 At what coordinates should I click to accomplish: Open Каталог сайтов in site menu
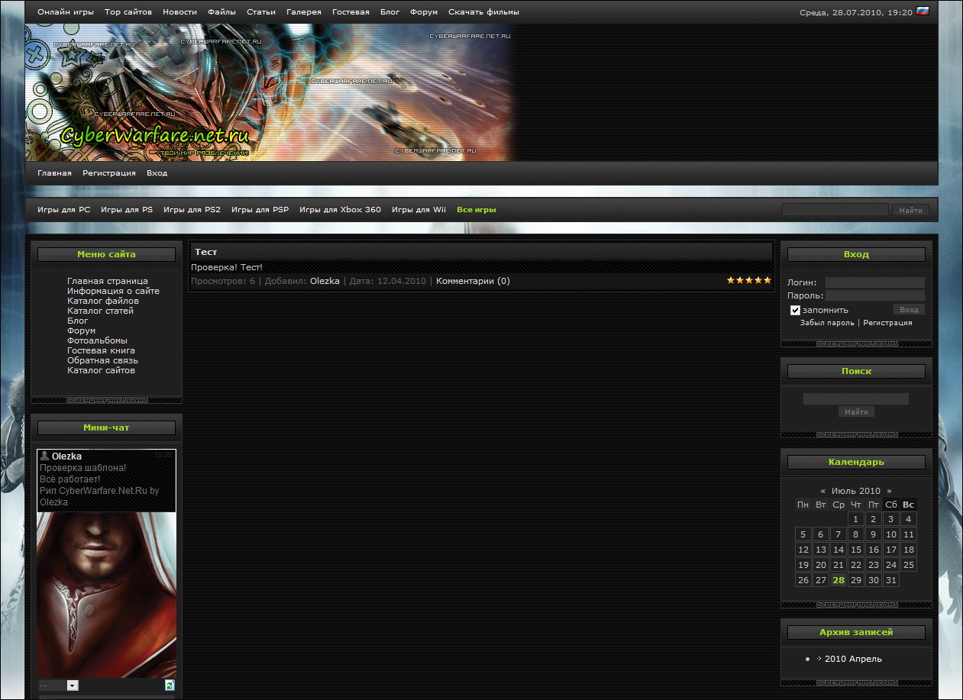point(101,370)
